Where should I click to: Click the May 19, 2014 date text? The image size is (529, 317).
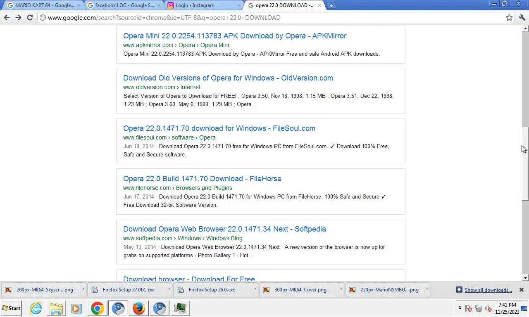tap(140, 247)
